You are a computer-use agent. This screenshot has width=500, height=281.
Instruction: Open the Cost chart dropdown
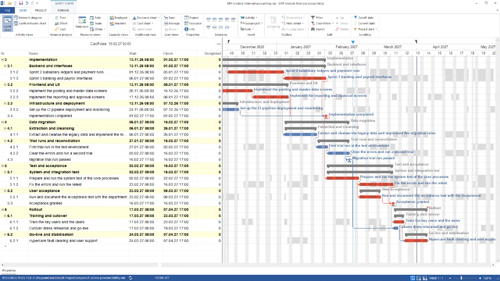click(x=143, y=23)
